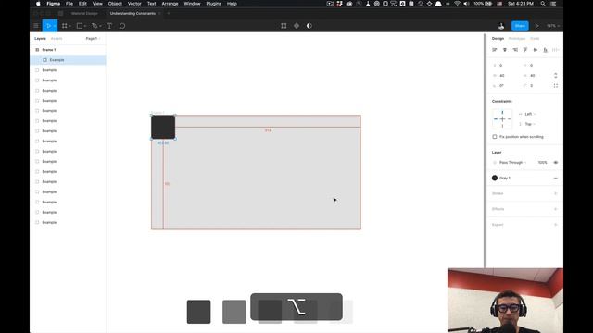593x333 pixels.
Task: Open the Page 1 pages dropdown
Action: pyautogui.click(x=93, y=39)
